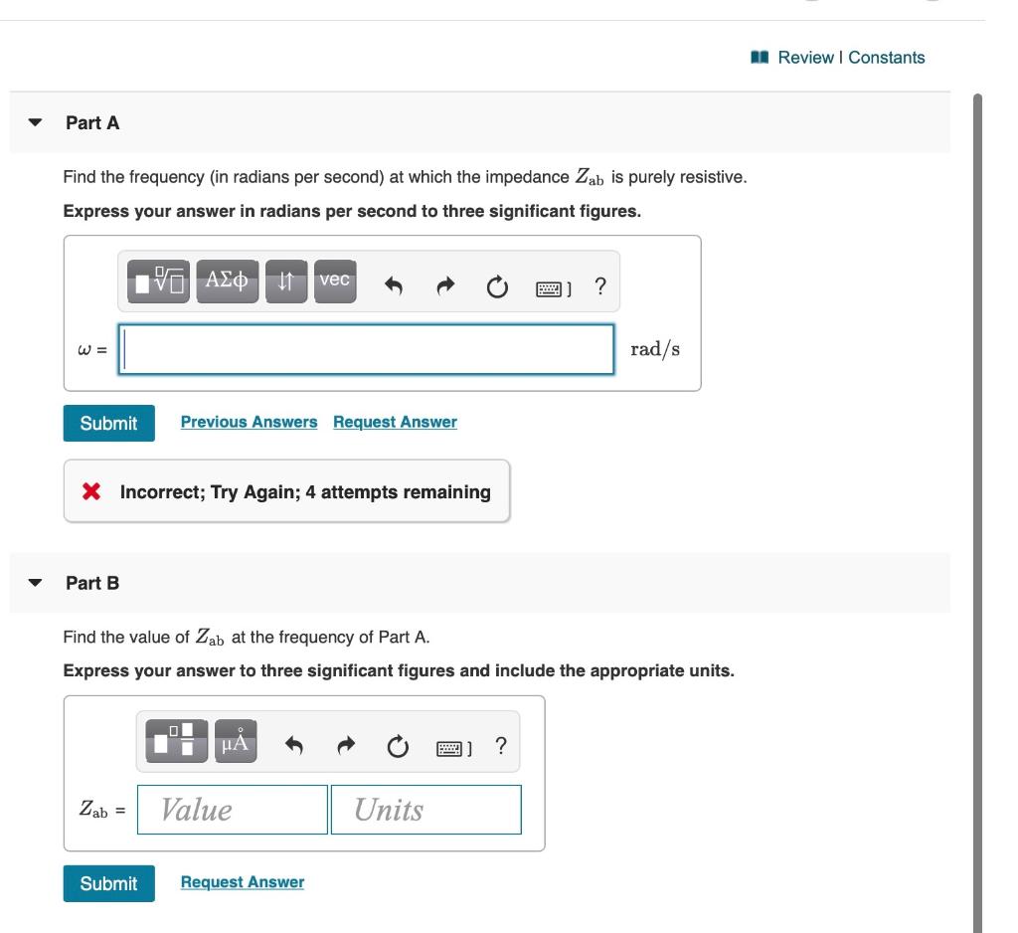Open help question mark in Part A
The image size is (1018, 933).
600,285
